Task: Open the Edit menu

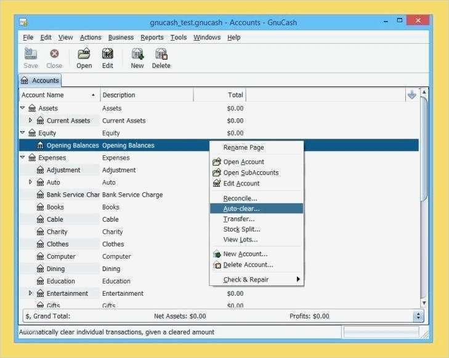Action: pos(46,38)
